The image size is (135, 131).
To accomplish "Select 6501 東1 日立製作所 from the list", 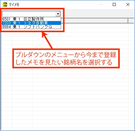I will pyautogui.click(x=31, y=19).
